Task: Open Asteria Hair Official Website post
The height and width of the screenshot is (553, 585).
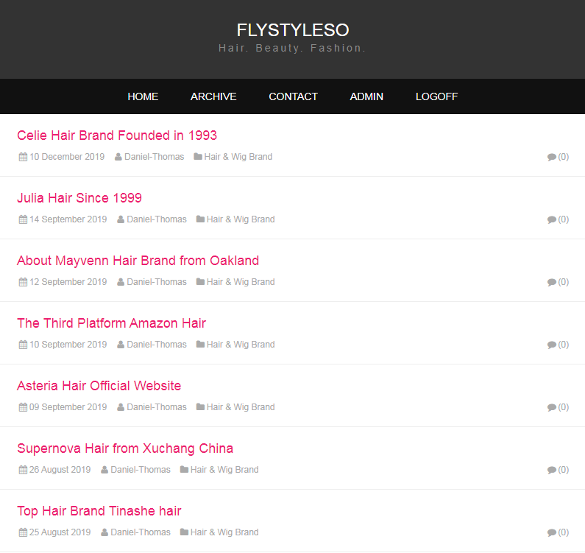Action: (x=99, y=385)
